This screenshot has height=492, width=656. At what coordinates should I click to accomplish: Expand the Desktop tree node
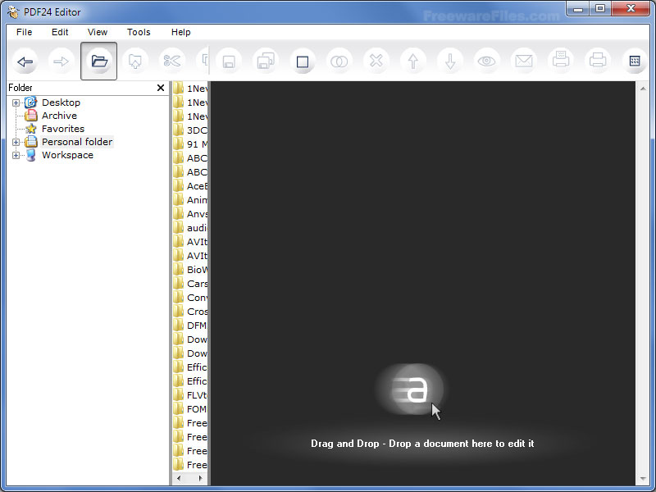click(x=16, y=102)
